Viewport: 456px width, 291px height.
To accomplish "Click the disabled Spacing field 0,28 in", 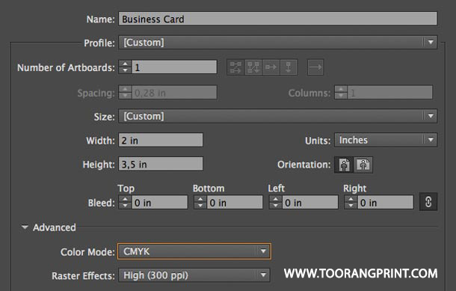I will [174, 93].
